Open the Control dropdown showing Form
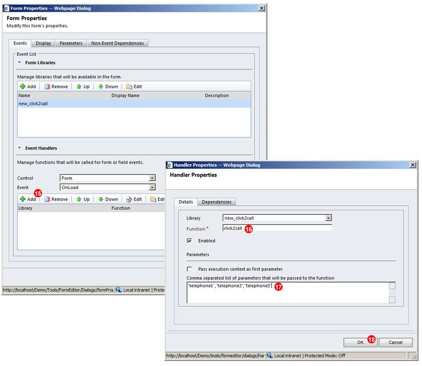This screenshot has width=422, height=366. (x=152, y=178)
